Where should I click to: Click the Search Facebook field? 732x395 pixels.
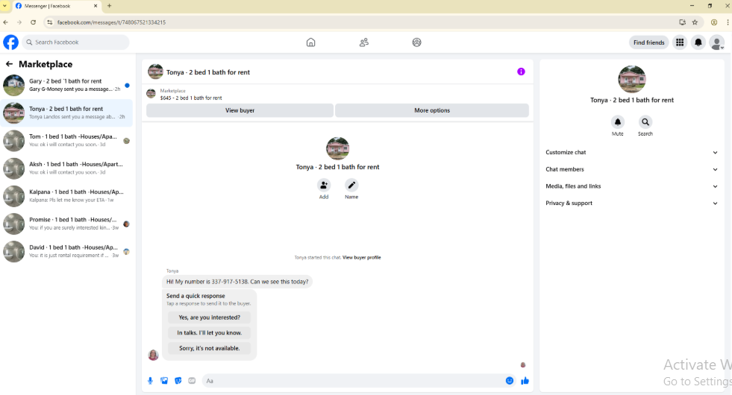tap(76, 42)
